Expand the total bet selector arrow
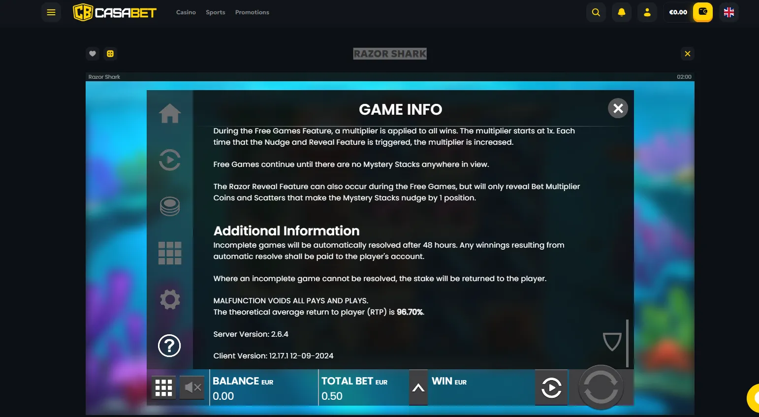The height and width of the screenshot is (417, 759). [x=418, y=387]
